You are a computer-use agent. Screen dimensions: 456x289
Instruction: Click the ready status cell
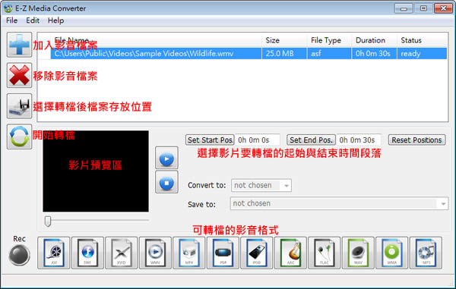pyautogui.click(x=423, y=54)
